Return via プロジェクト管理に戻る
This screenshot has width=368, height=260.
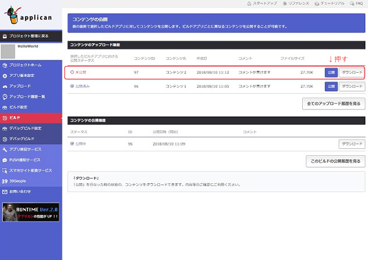31,36
